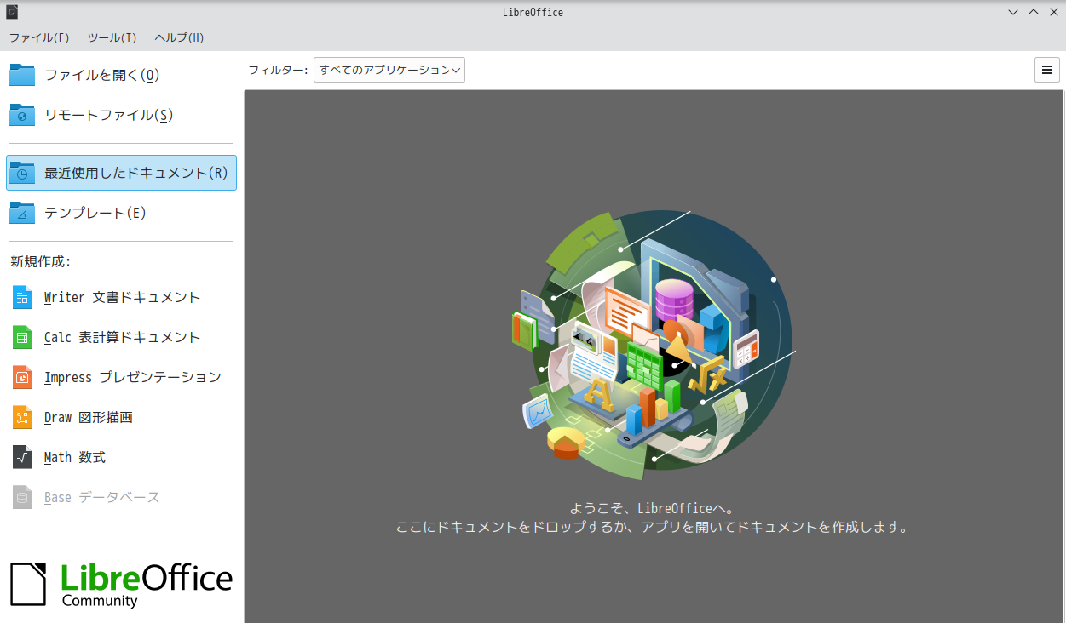This screenshot has height=623, width=1066.
Task: Click the Writer document icon
Action: point(22,297)
